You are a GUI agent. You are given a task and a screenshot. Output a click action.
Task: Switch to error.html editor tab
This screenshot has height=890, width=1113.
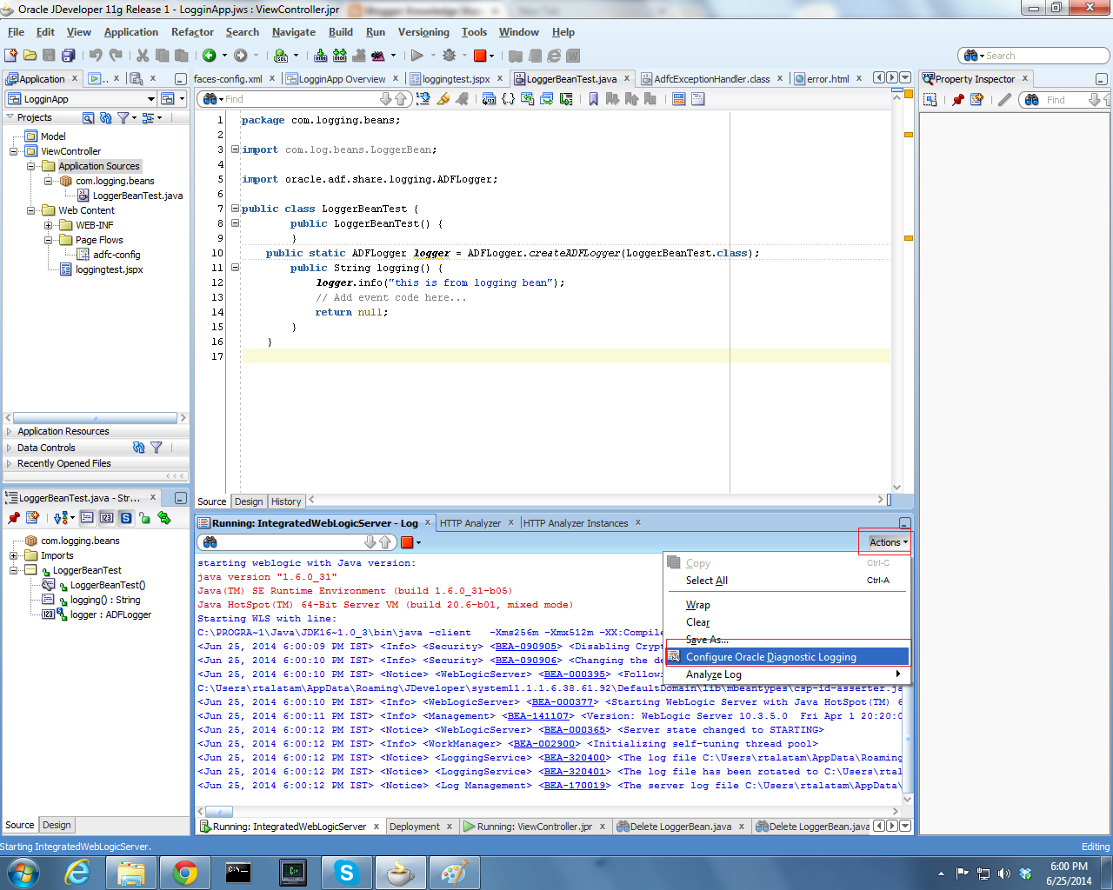[828, 79]
